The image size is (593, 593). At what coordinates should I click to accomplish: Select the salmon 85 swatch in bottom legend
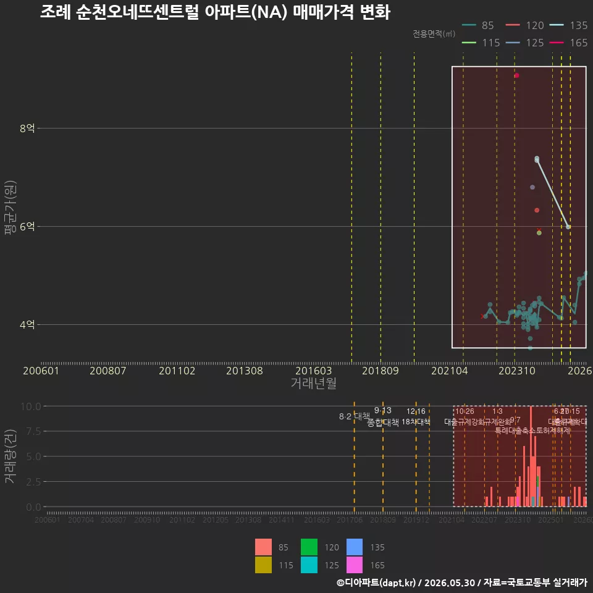(263, 547)
